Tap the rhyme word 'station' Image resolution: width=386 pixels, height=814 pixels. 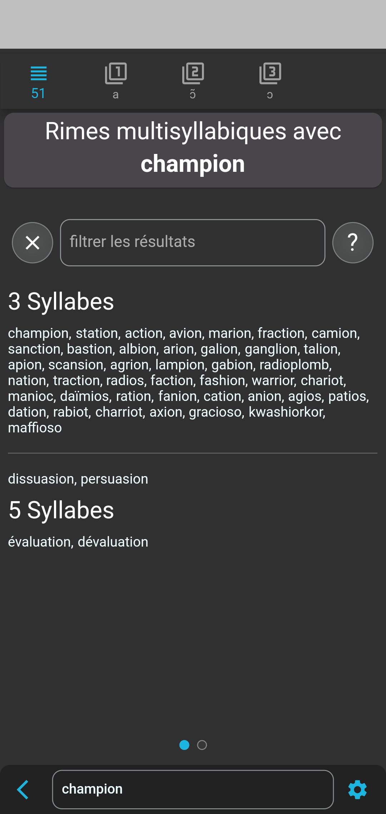click(x=97, y=333)
